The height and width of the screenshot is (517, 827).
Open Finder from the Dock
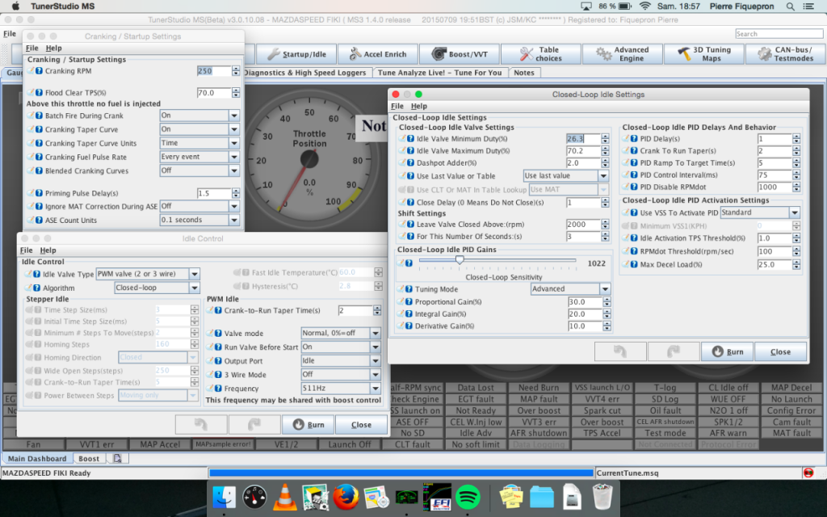click(225, 497)
